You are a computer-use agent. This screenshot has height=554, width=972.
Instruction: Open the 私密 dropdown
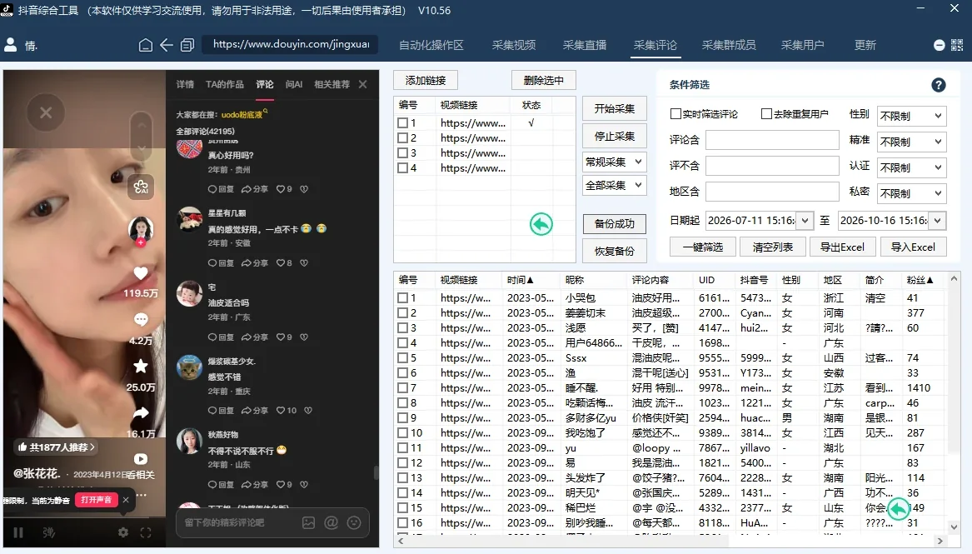pyautogui.click(x=911, y=193)
